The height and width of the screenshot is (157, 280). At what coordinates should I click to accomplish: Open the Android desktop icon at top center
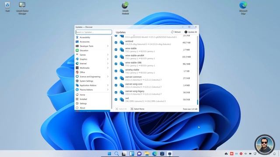tap(125, 8)
